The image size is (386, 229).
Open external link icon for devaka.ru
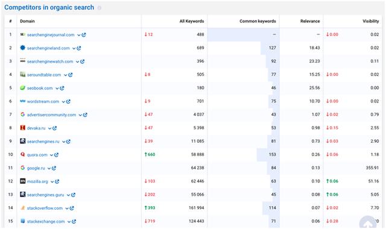(x=55, y=128)
